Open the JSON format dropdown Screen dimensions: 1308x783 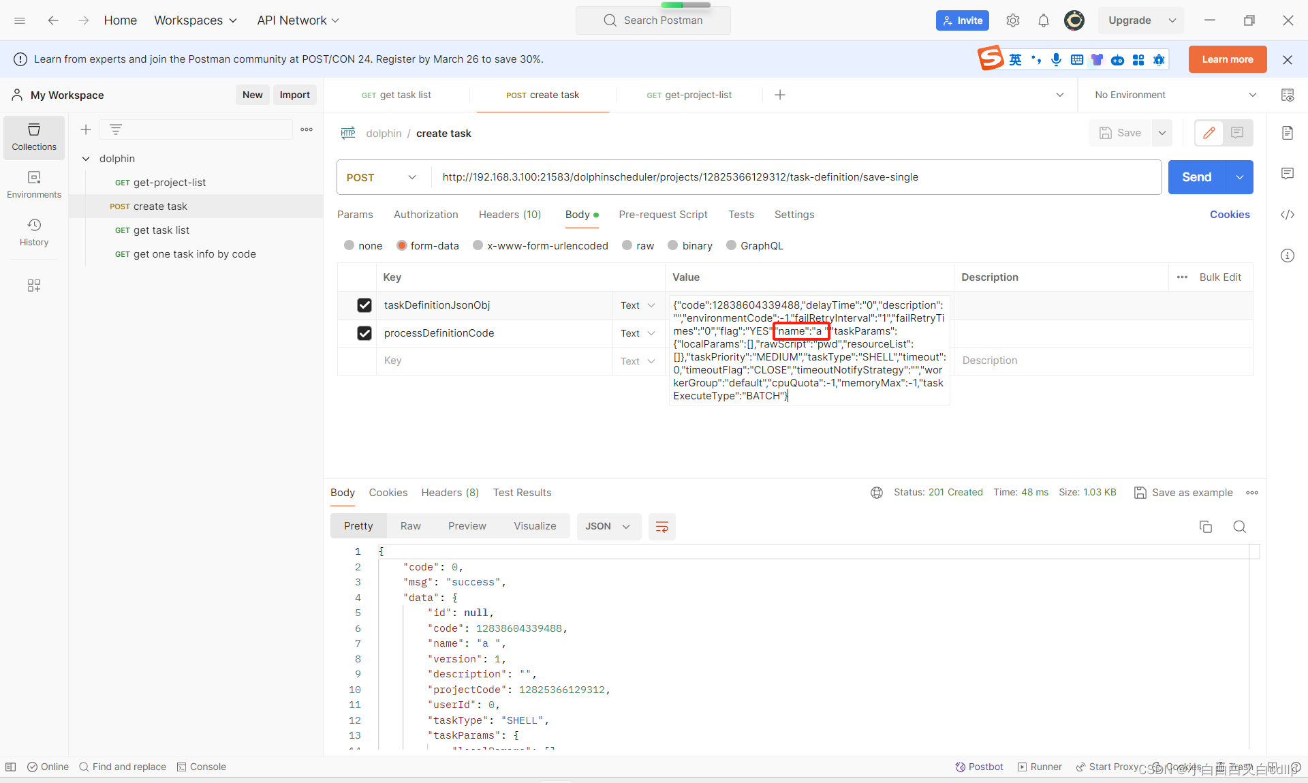(x=608, y=527)
